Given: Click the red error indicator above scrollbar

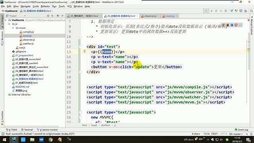Looking at the screenshot, I should [248, 20].
